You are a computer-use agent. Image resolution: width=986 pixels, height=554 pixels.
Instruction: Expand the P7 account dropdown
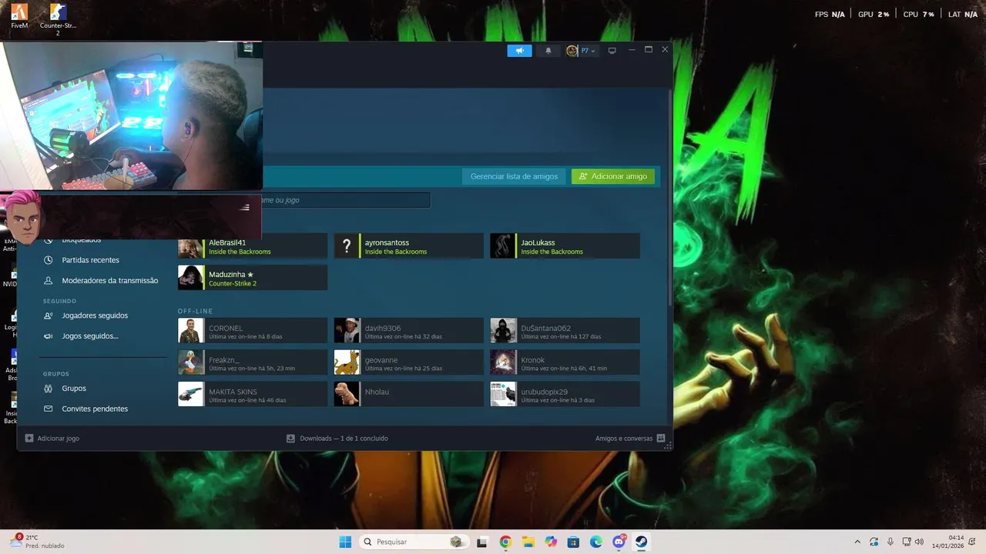click(x=582, y=51)
